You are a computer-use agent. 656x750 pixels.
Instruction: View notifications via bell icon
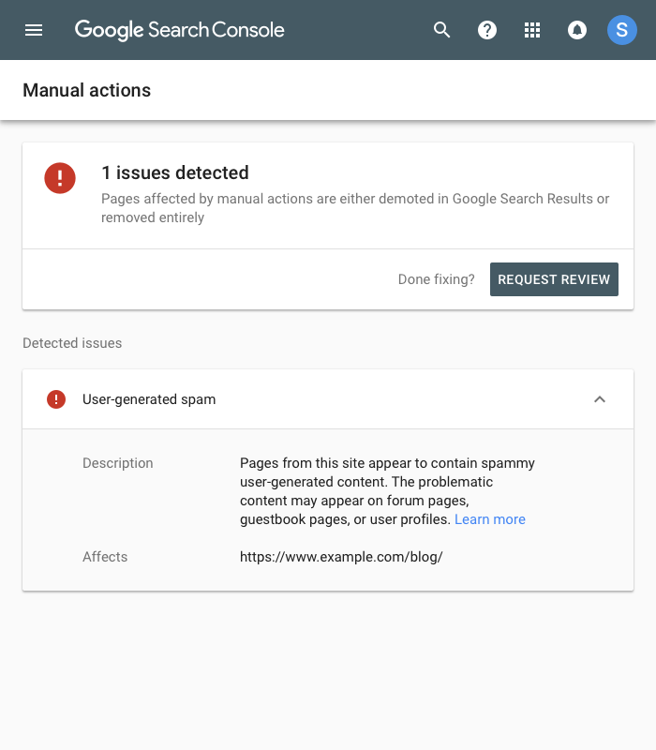(577, 30)
